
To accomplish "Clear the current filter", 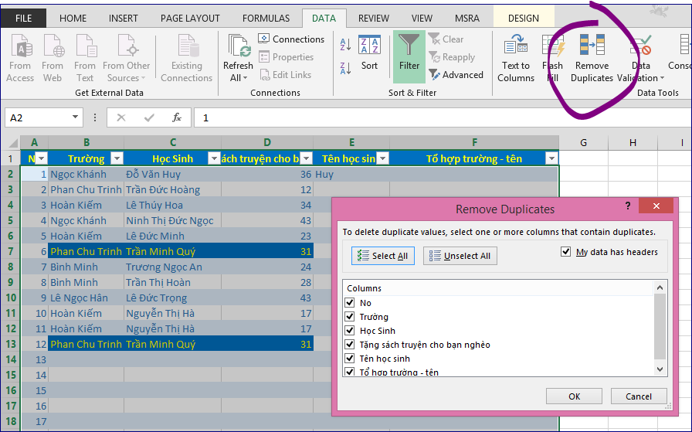I will [x=446, y=39].
